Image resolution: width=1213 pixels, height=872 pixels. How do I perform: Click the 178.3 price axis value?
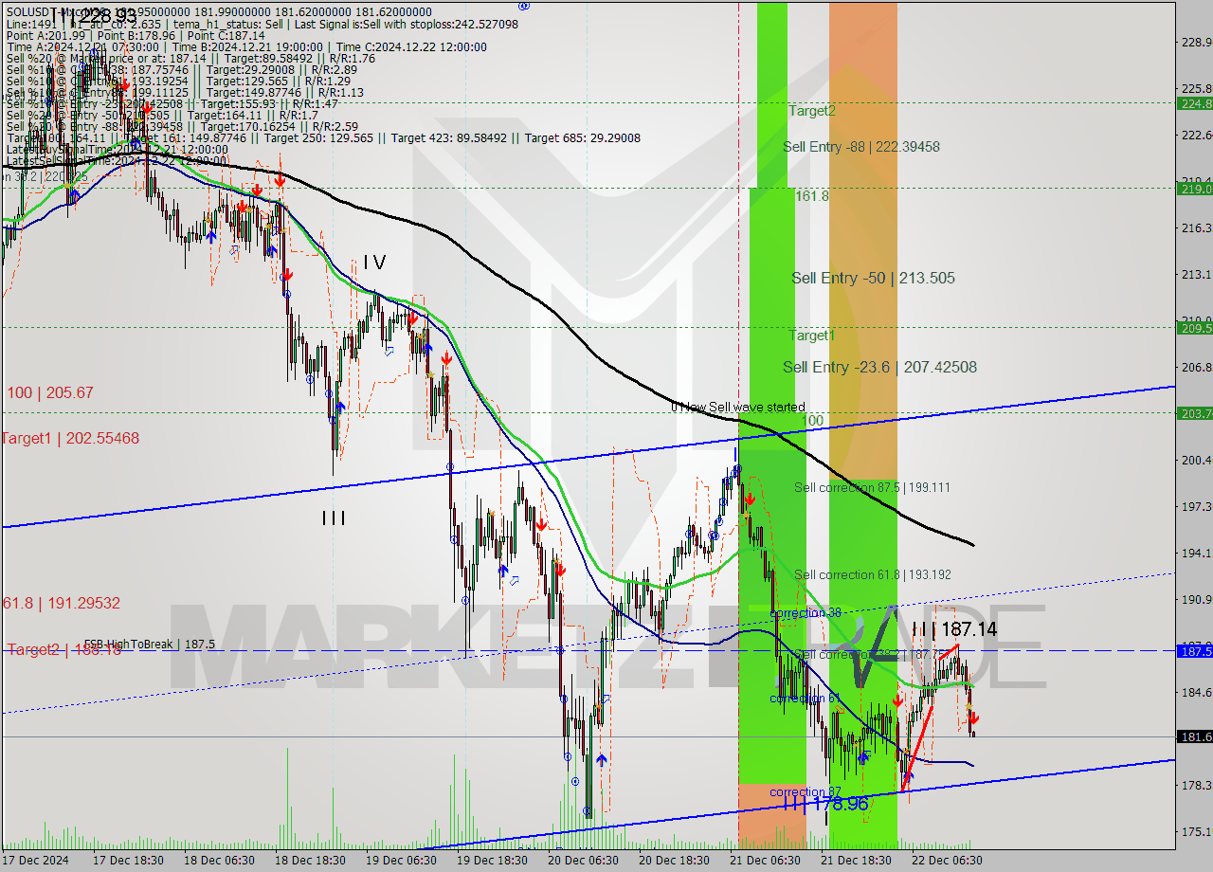point(1196,785)
